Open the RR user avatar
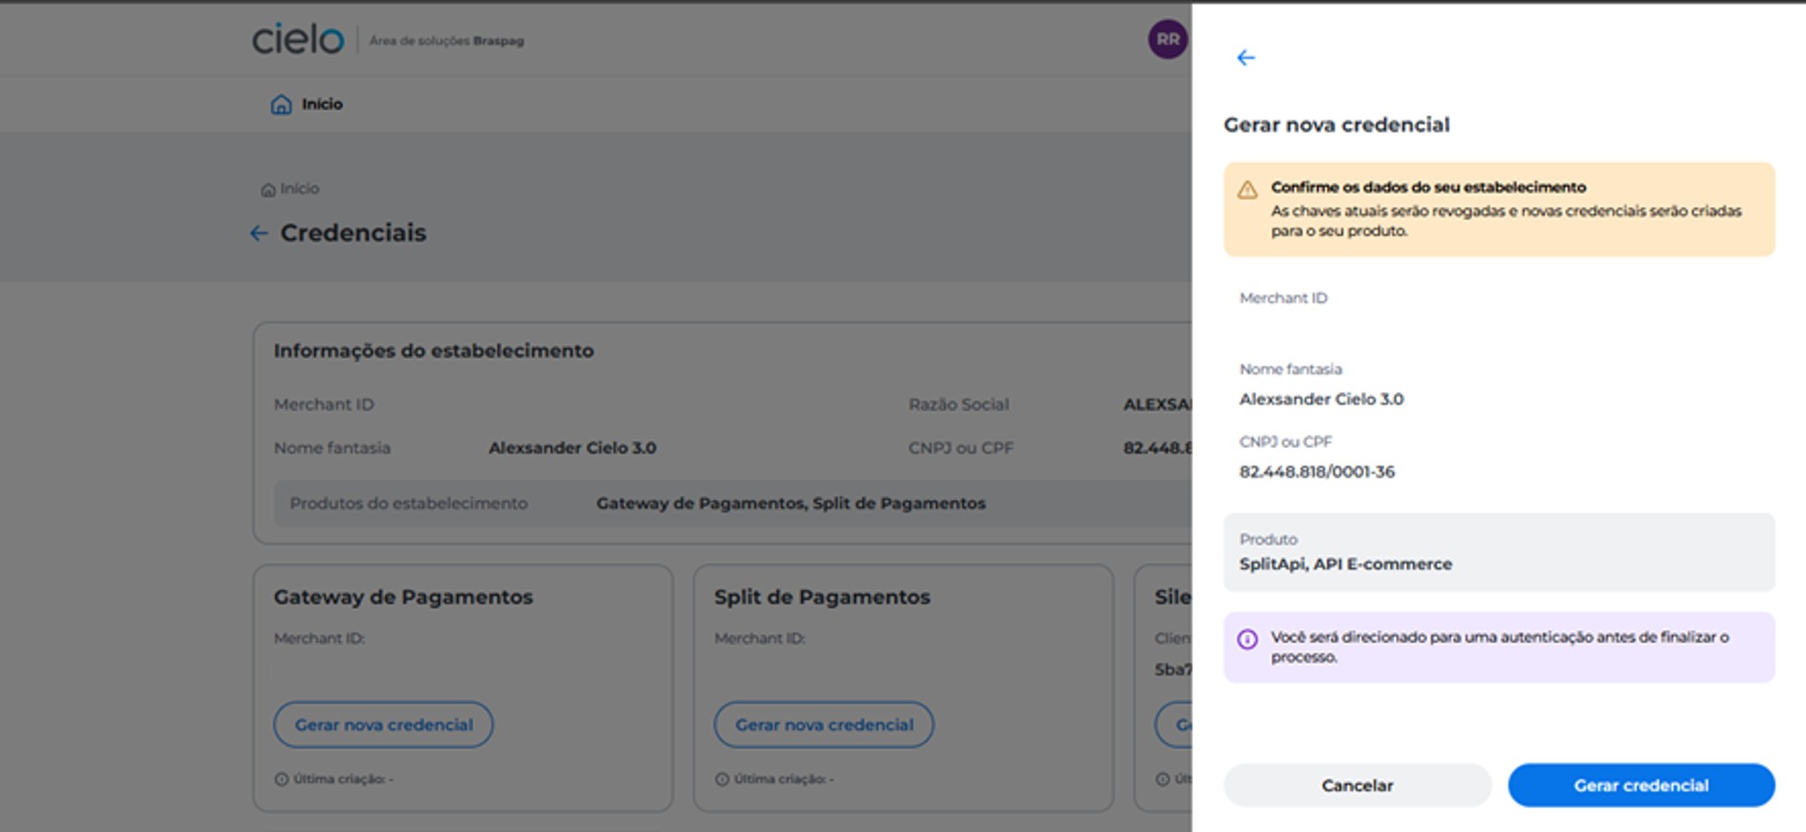Screen dimensions: 1806x832 [x=1167, y=40]
